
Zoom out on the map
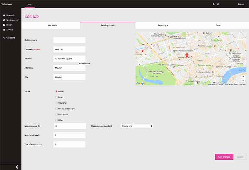(243, 80)
